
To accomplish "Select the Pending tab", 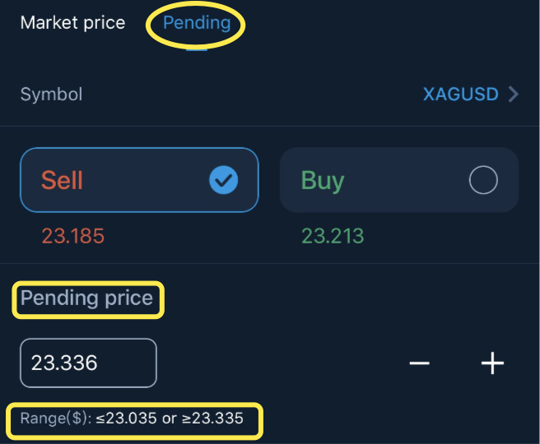I will (x=197, y=23).
